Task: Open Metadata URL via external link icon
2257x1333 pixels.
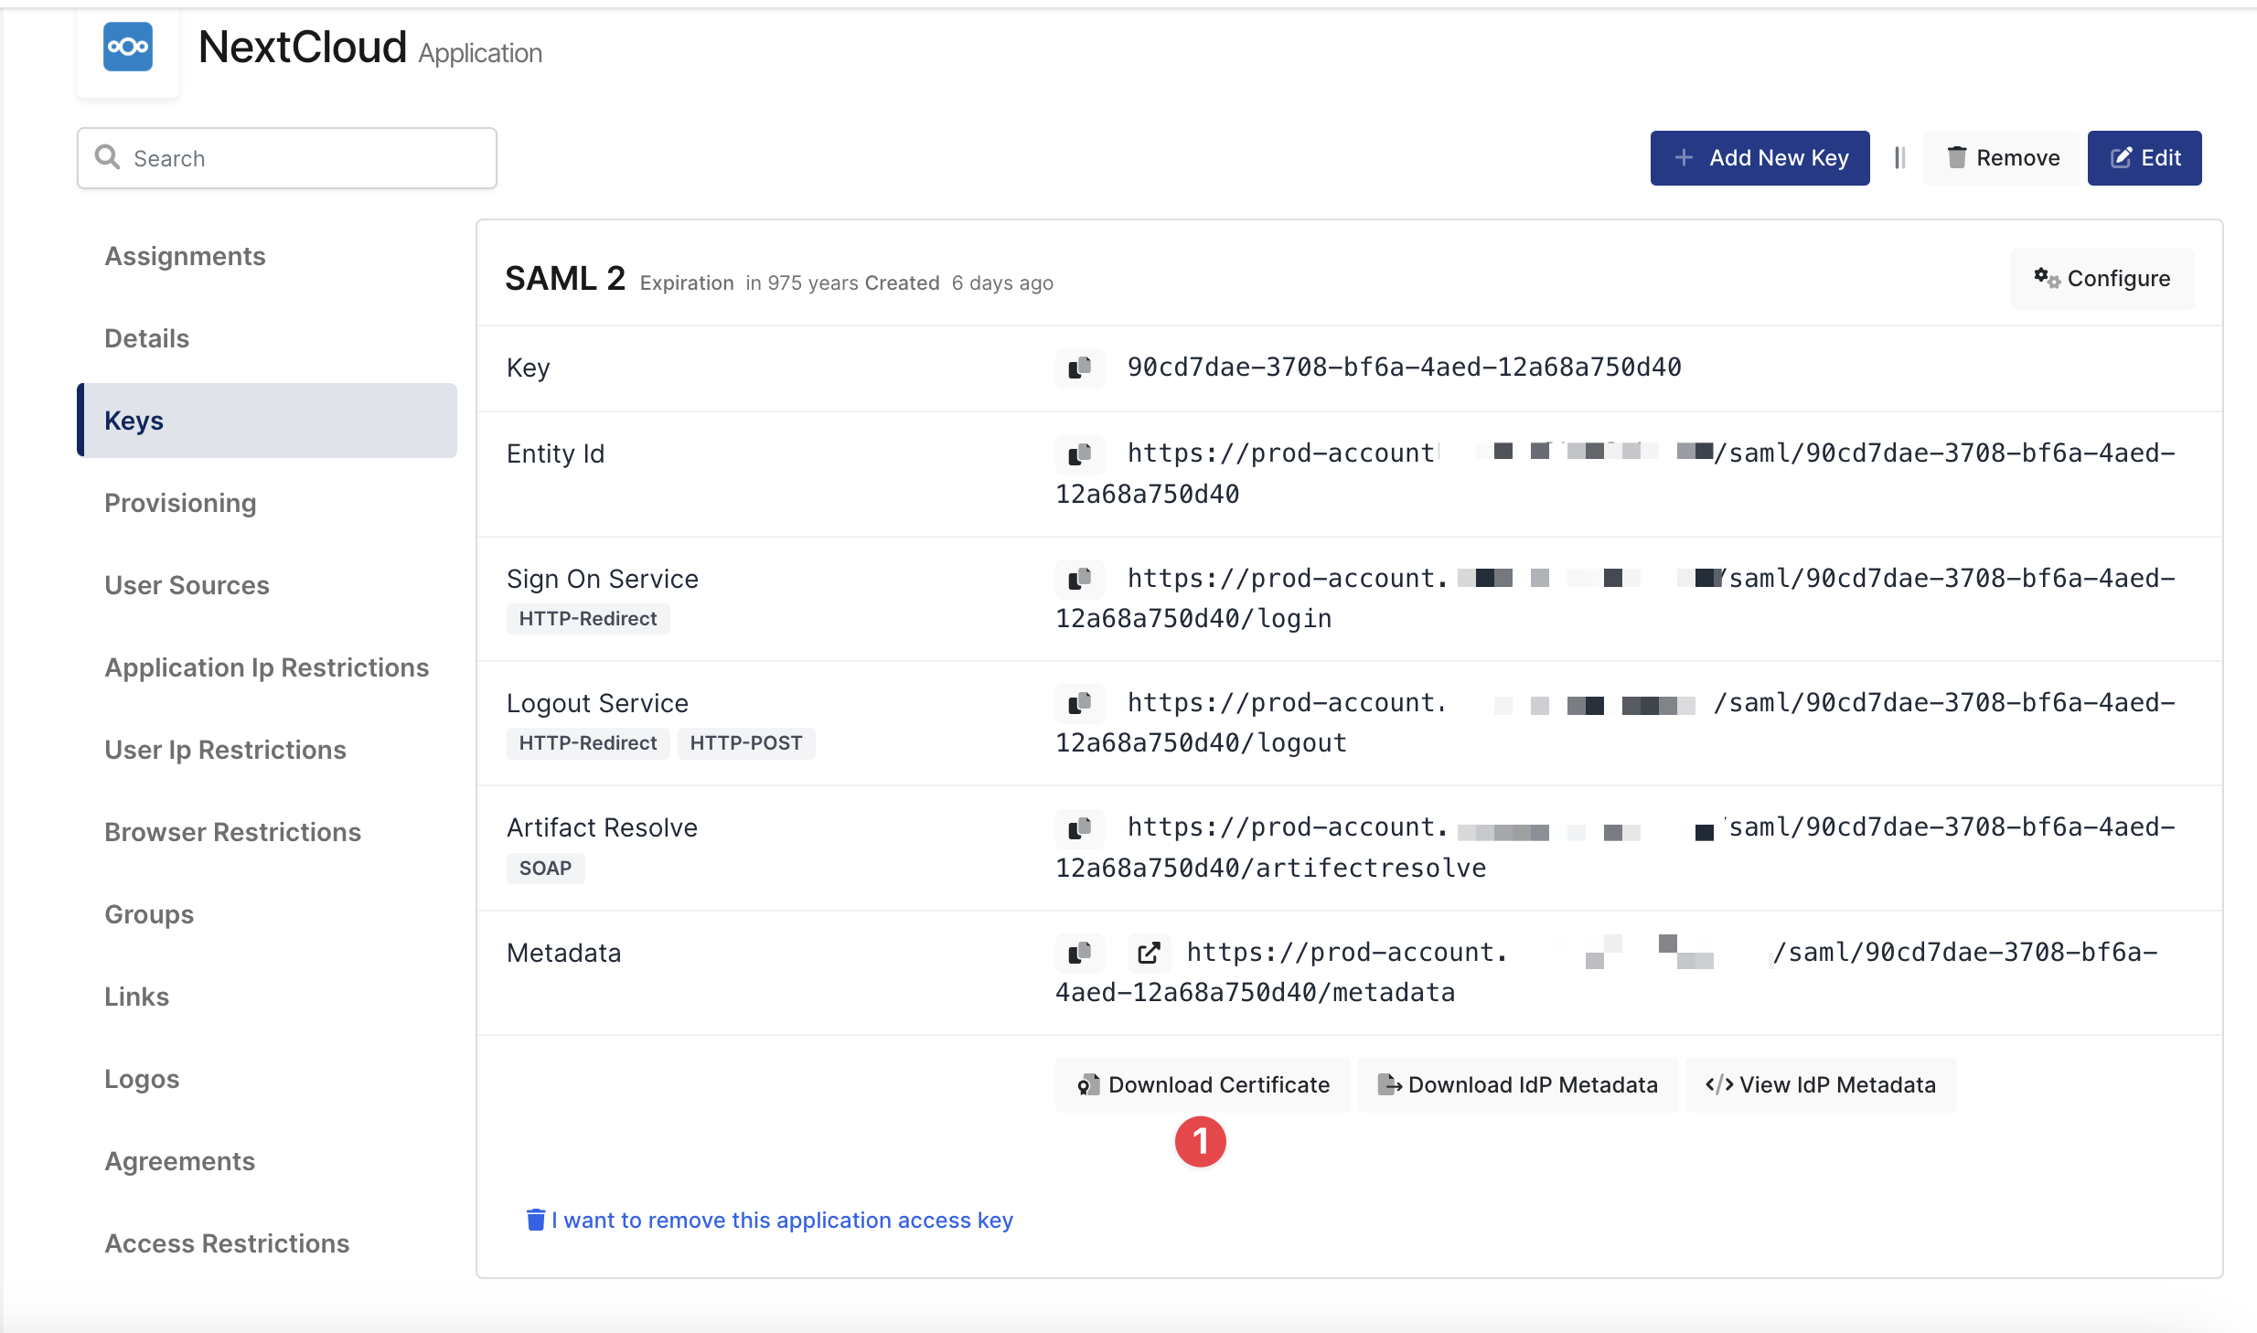Action: (1149, 953)
